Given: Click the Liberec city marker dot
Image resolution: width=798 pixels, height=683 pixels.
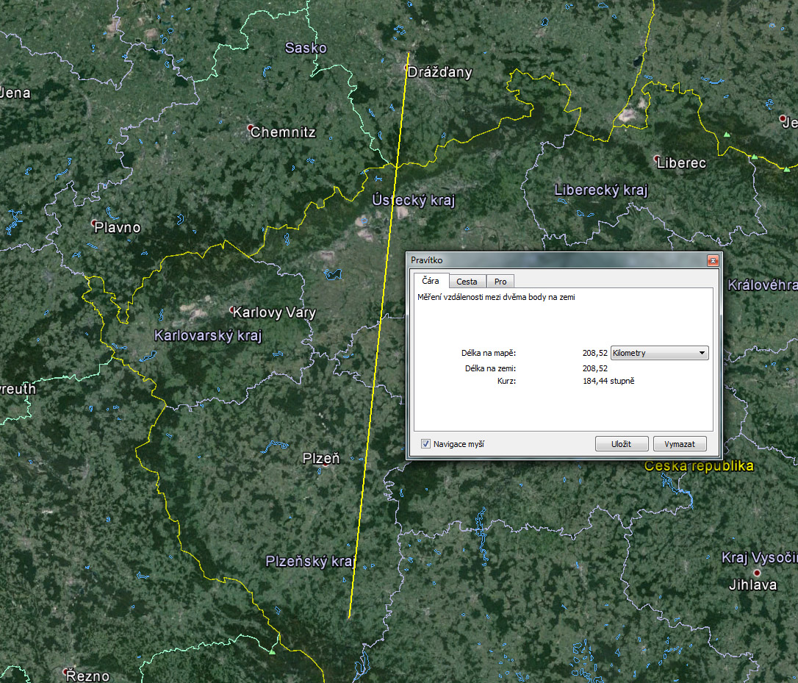Looking at the screenshot, I should 657,158.
